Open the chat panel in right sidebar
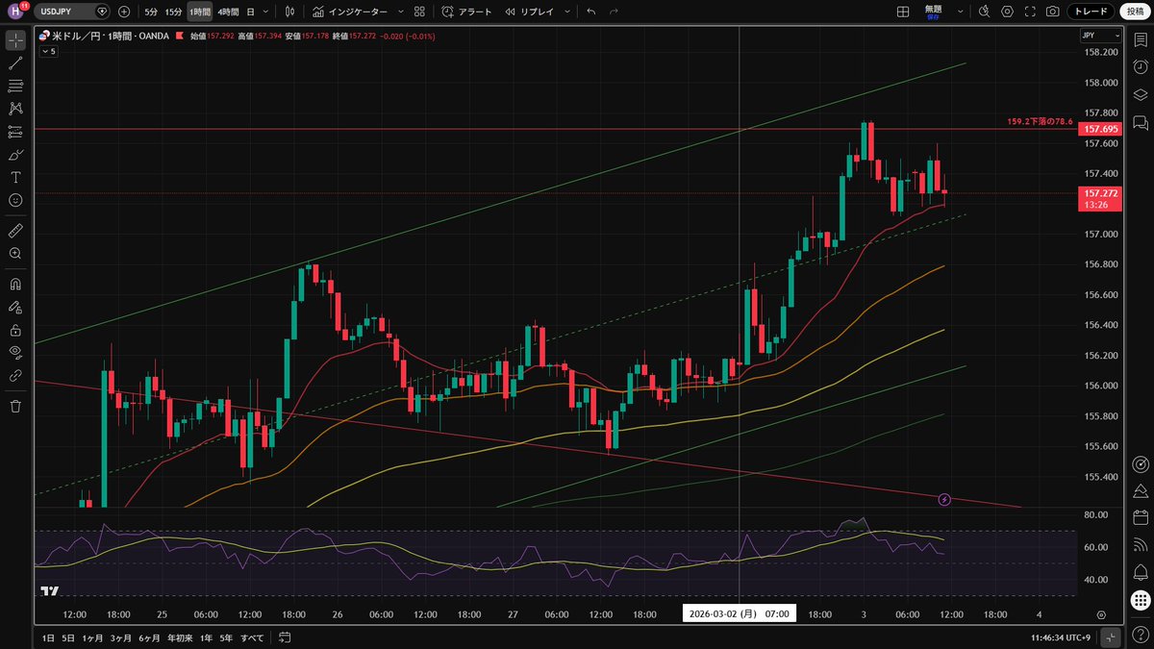 pos(1141,122)
